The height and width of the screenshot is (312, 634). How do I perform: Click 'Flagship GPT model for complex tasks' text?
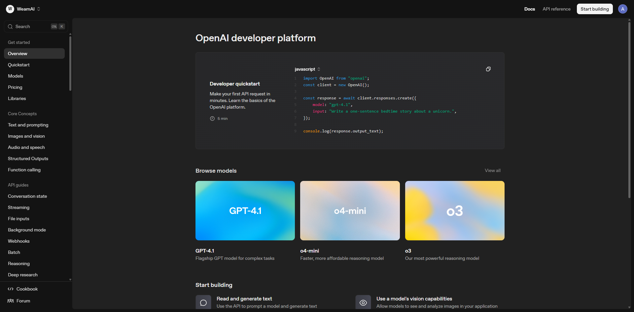tap(235, 259)
